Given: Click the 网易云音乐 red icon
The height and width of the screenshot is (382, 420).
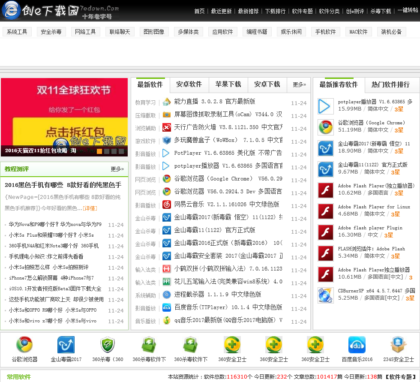Looking at the screenshot, I should 167,205.
